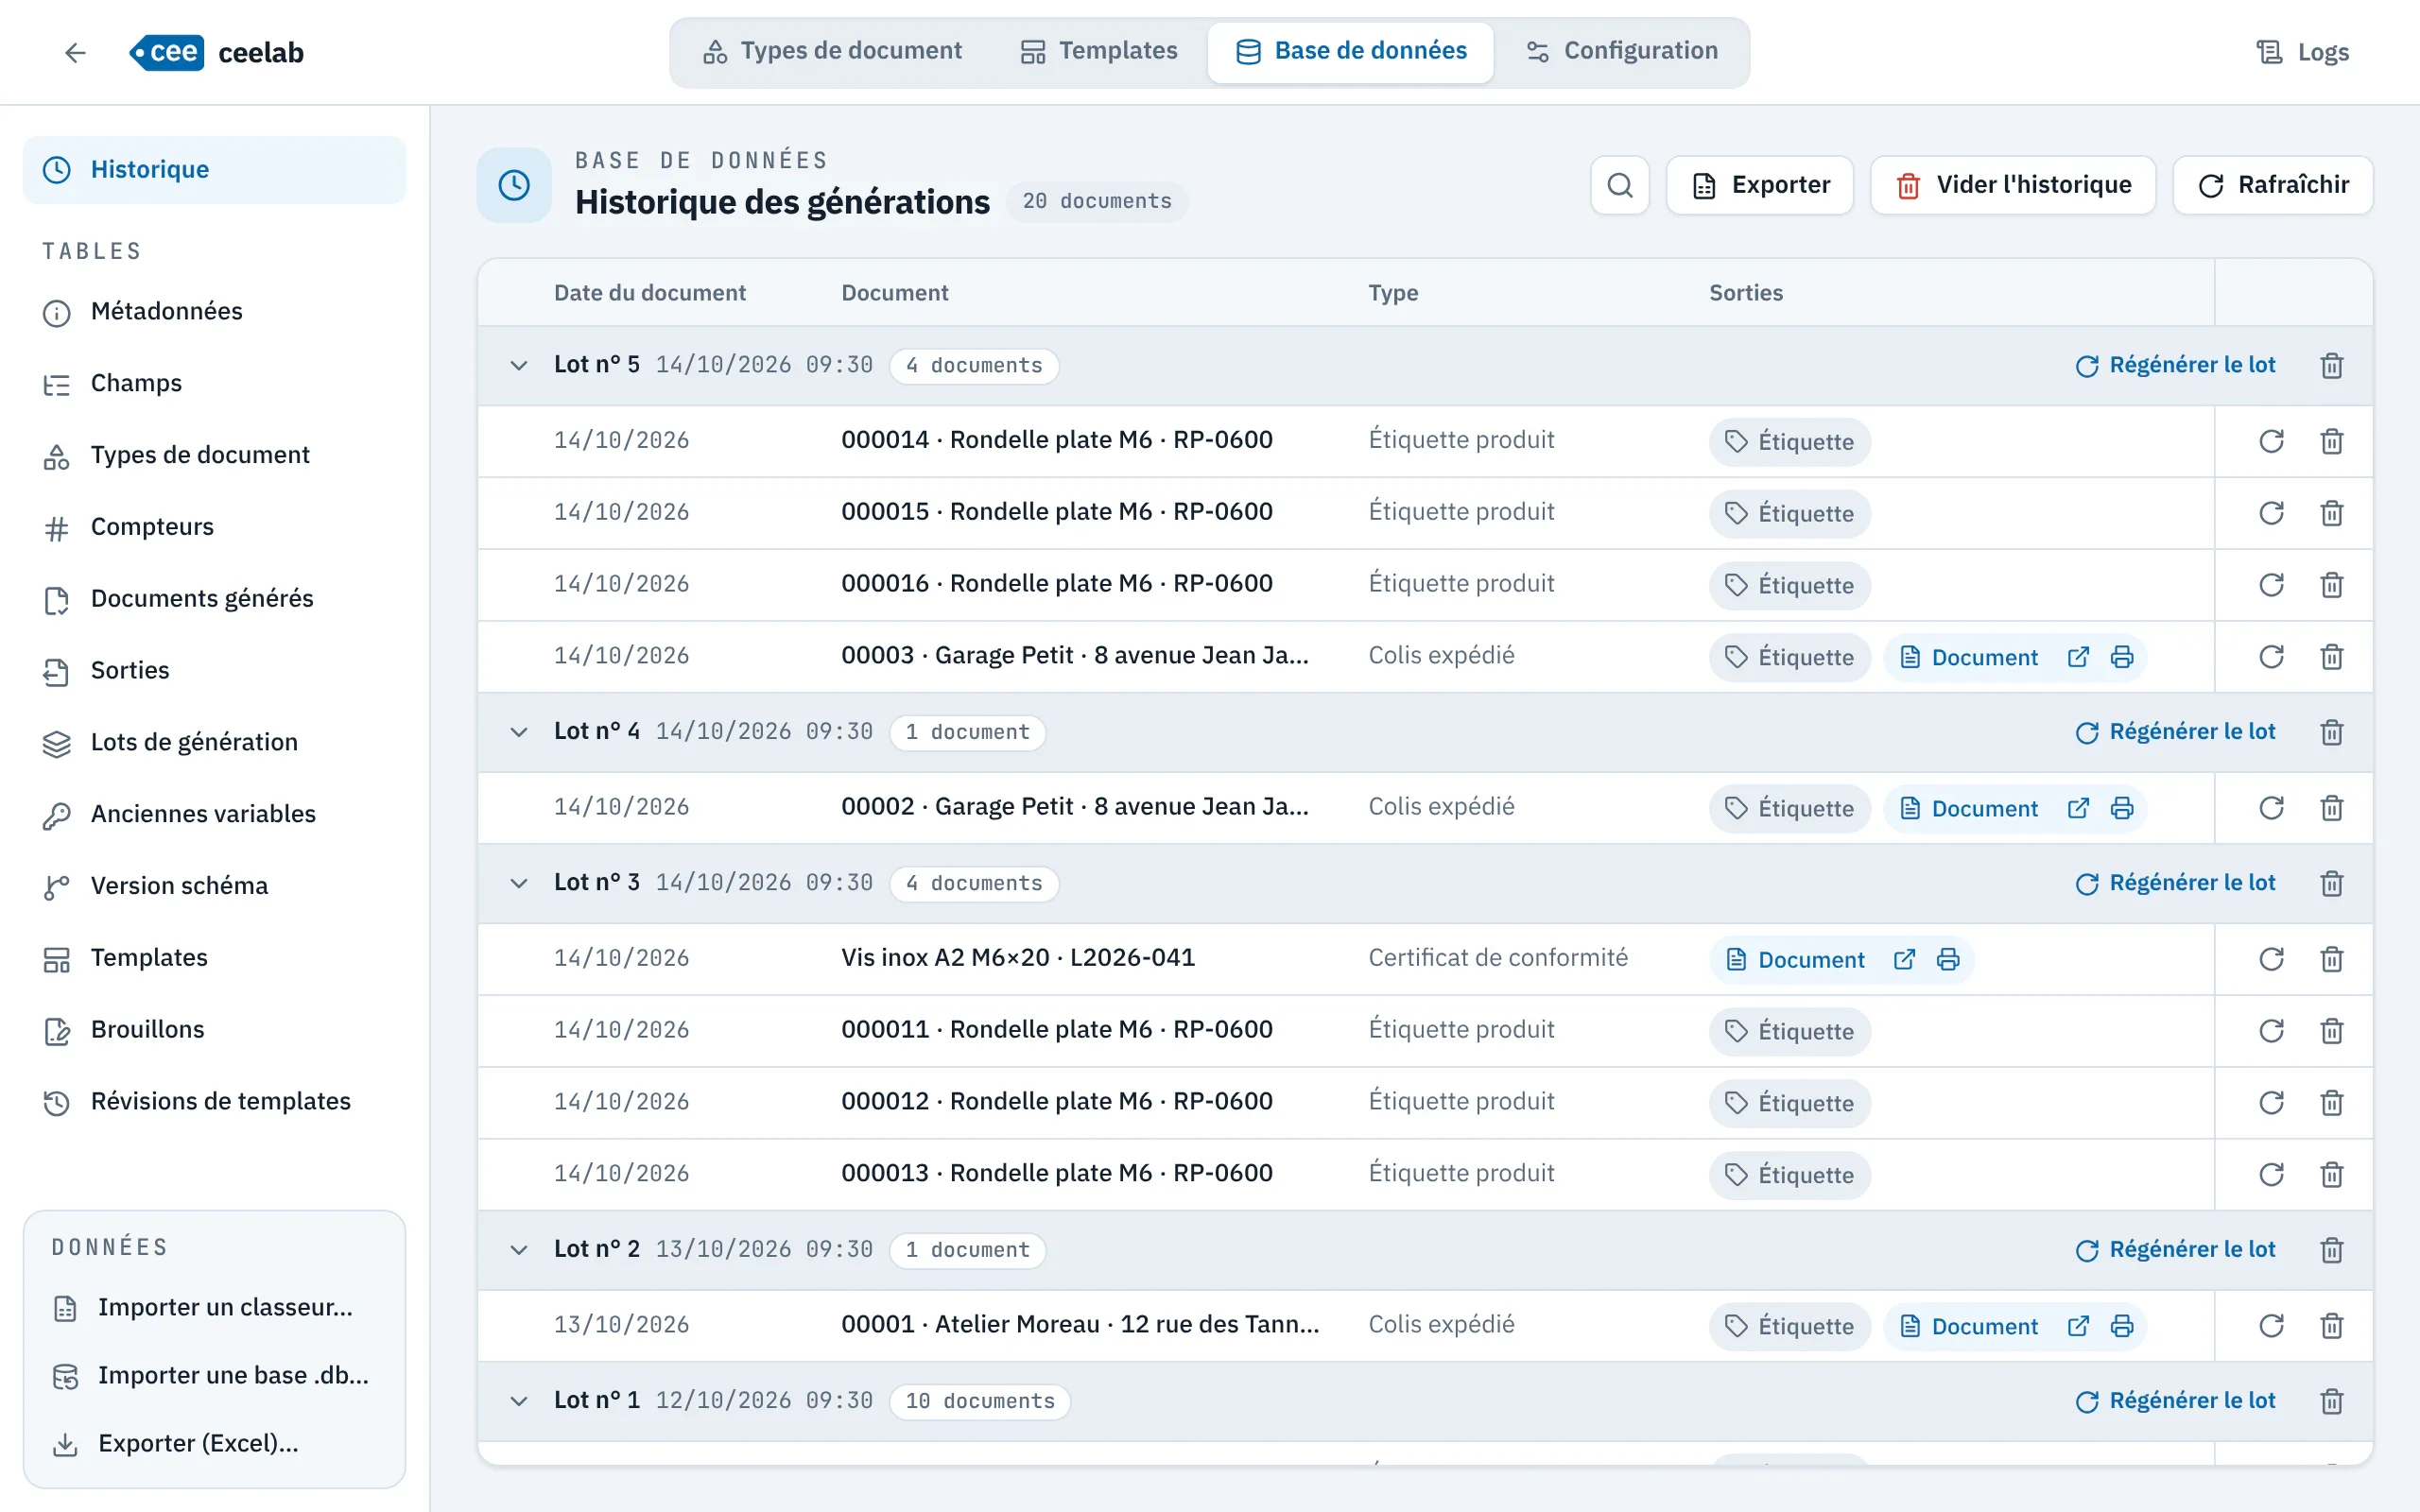The width and height of the screenshot is (2420, 1512).
Task: Collapse Lot n° 1 chevron
Action: pos(518,1401)
